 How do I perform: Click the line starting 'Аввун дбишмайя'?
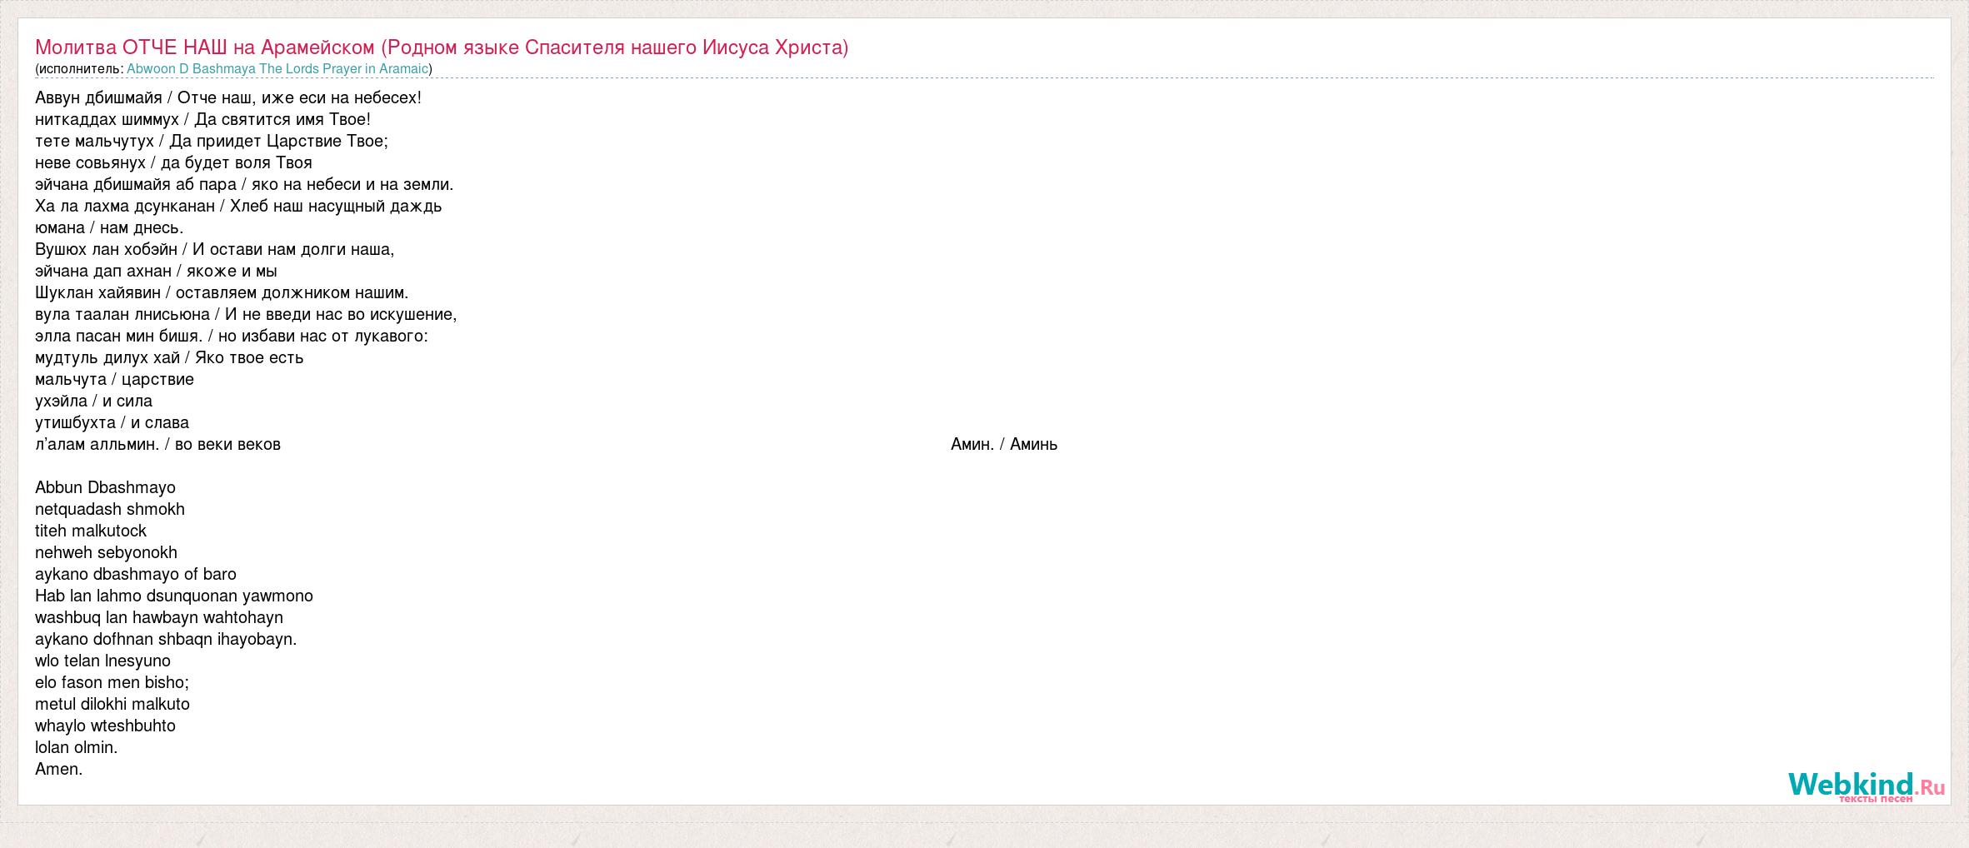tap(227, 98)
